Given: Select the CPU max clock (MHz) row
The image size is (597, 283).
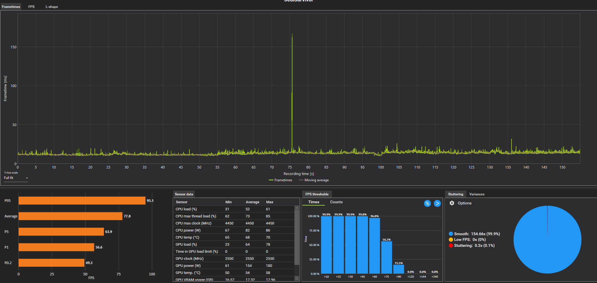Looking at the screenshot, I should pos(234,223).
